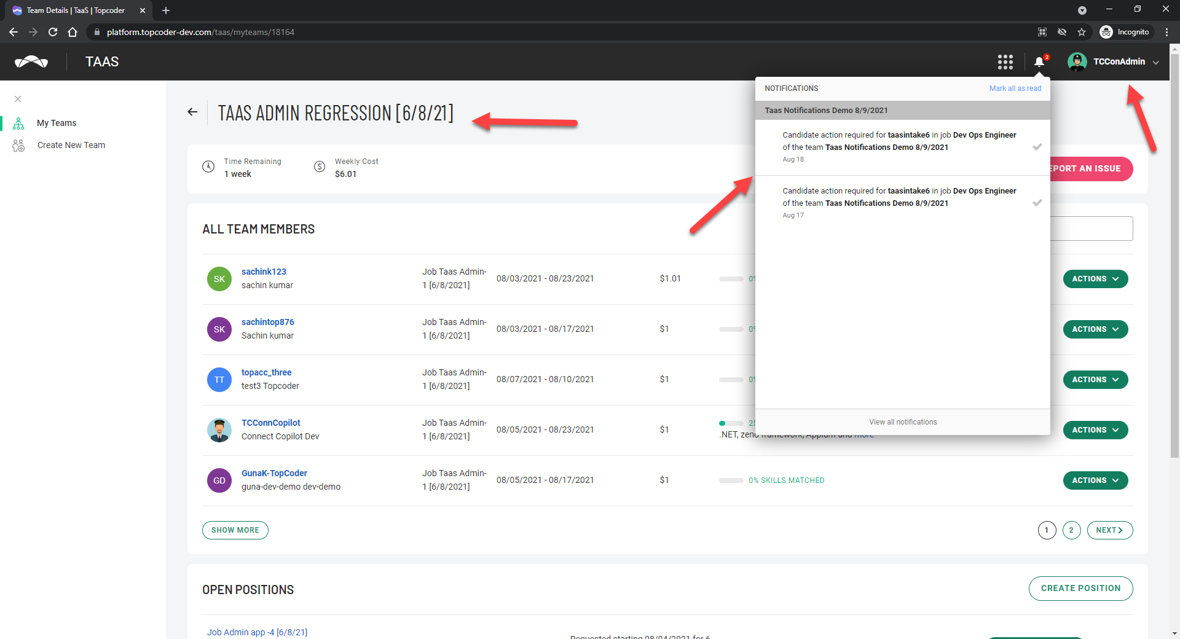Open sachintop876 profile link
This screenshot has height=639, width=1180.
tap(268, 322)
